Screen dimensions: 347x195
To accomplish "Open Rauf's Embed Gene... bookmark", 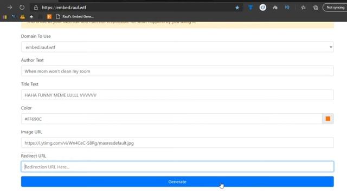I will pyautogui.click(x=75, y=17).
